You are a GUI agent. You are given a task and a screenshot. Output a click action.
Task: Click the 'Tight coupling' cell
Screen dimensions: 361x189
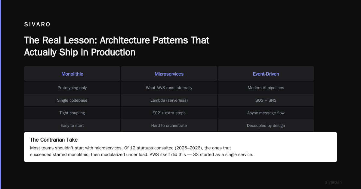pyautogui.click(x=72, y=113)
